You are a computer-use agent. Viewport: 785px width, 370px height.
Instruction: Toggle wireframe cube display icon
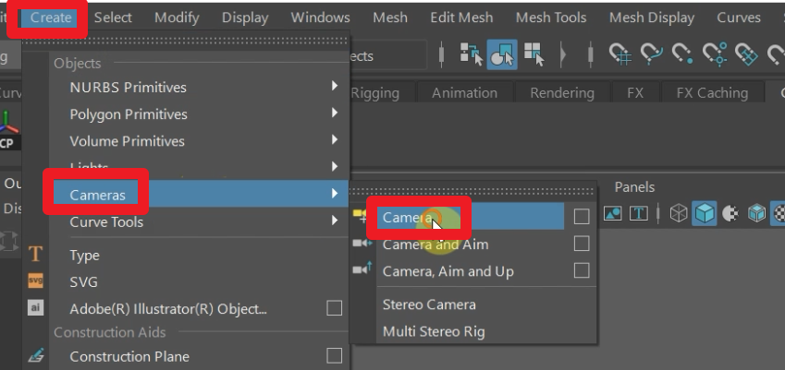(x=680, y=213)
